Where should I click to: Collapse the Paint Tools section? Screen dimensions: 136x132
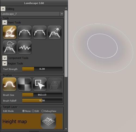tap(5, 22)
